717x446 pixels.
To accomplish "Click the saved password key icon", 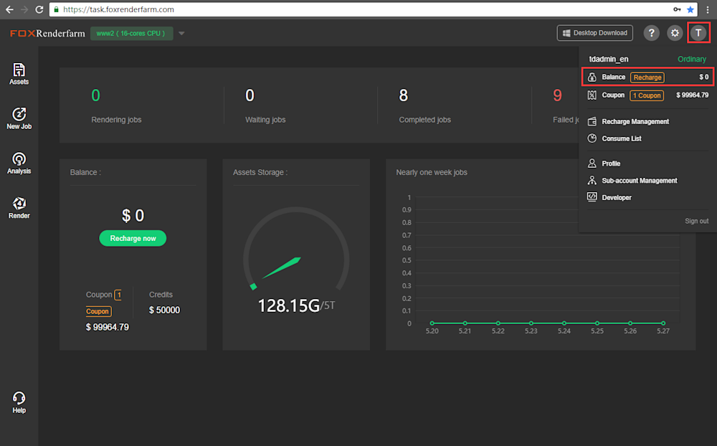I will (x=677, y=9).
